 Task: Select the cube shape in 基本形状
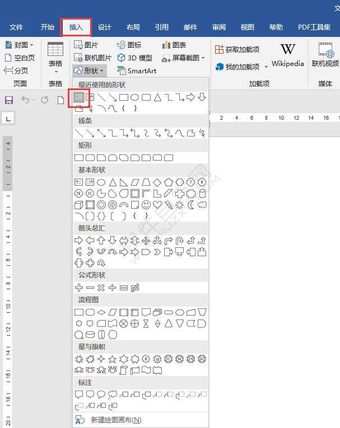pyautogui.click(x=79, y=205)
